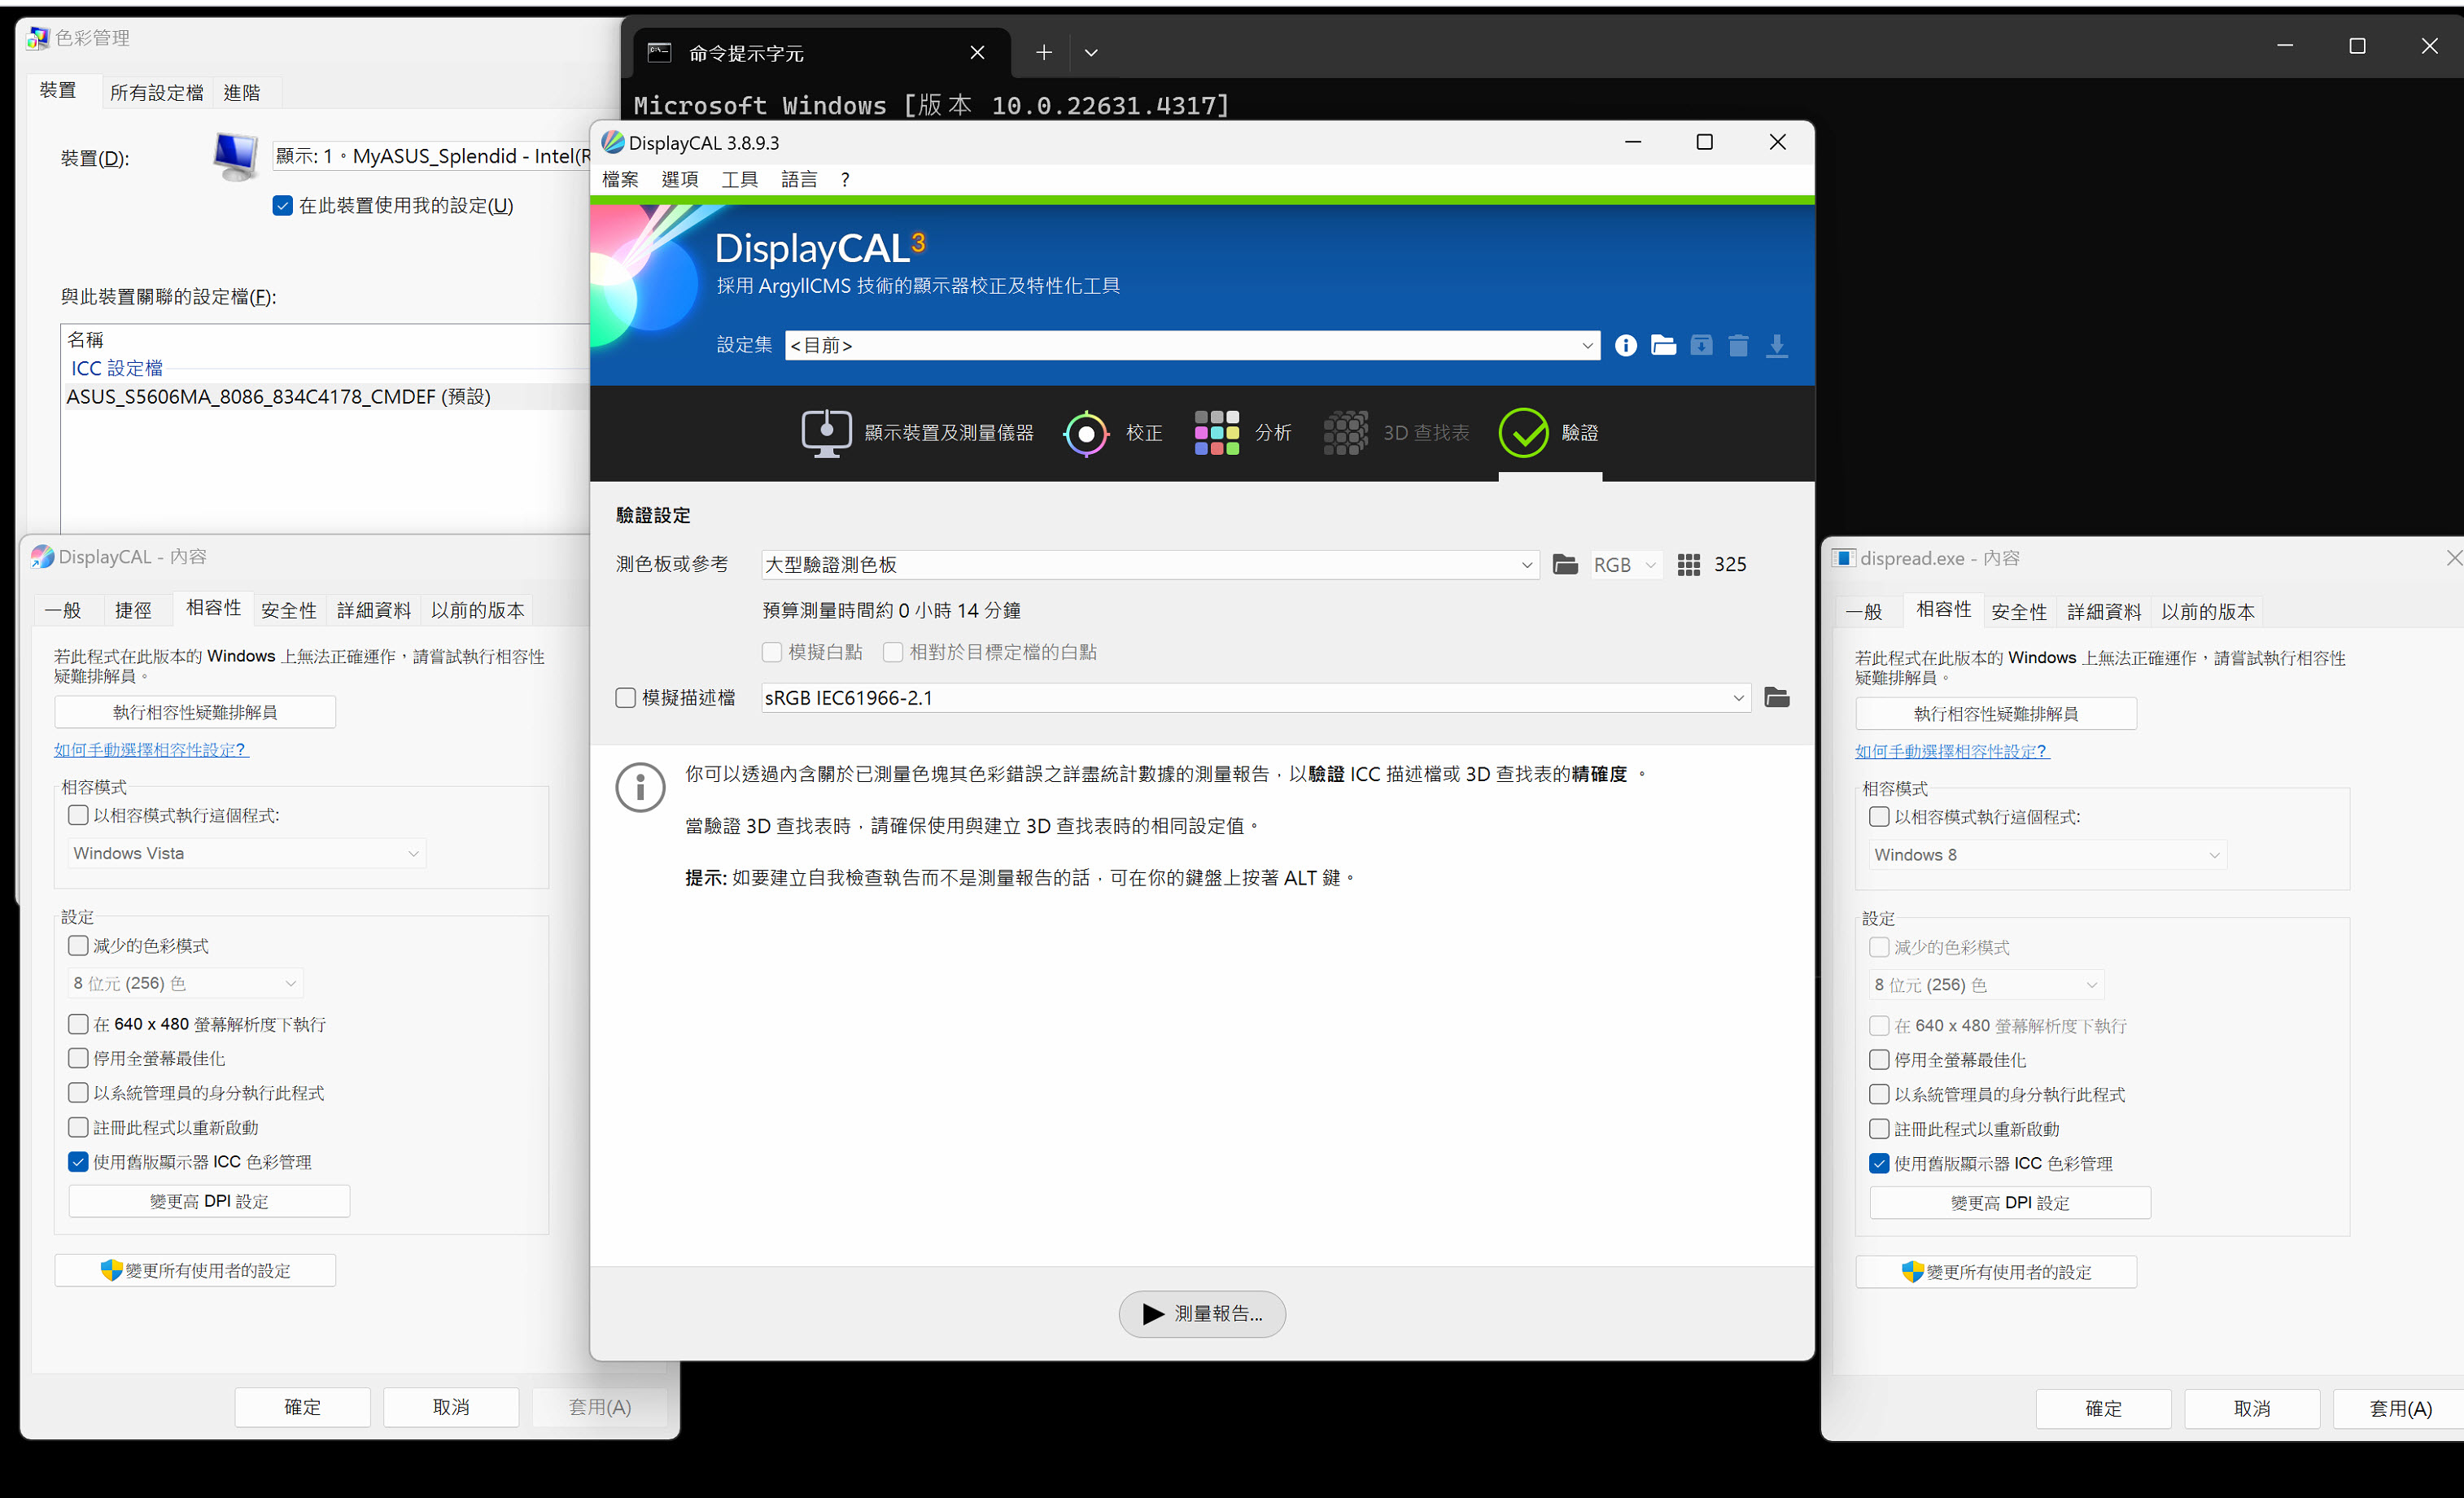Open the 工具 menu in DisplayCAL

[x=739, y=179]
